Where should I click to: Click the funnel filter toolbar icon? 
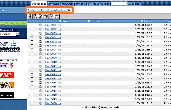point(51,16)
